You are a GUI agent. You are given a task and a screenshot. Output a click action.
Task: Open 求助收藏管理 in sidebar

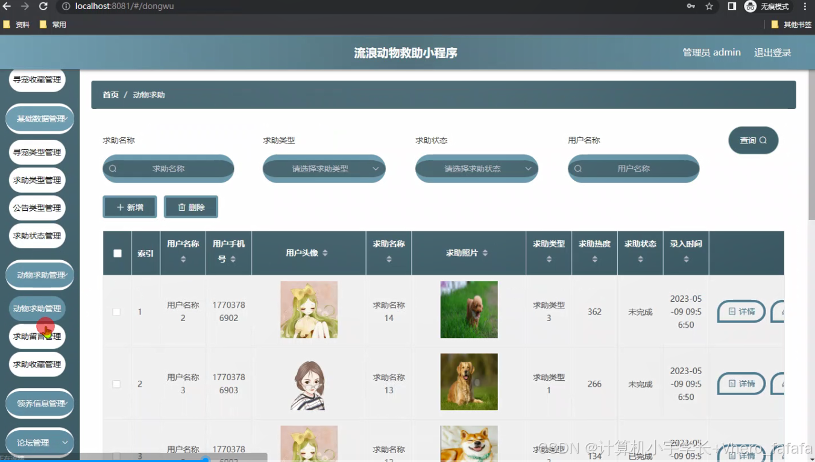click(x=37, y=364)
